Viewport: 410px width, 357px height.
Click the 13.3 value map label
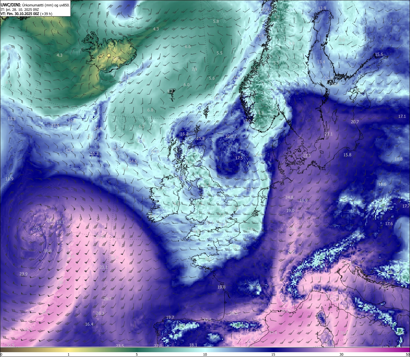(12, 119)
